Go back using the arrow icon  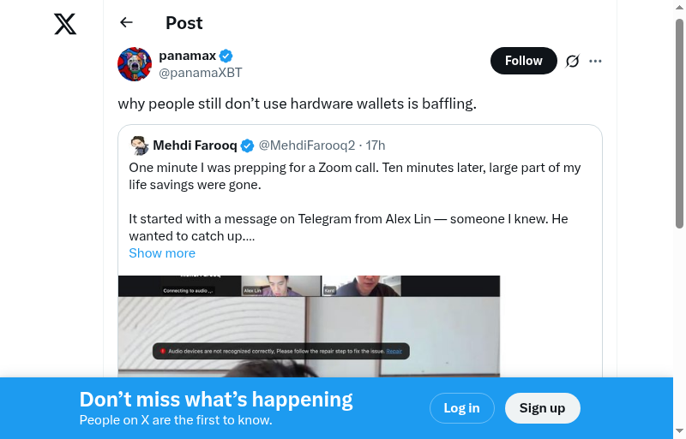click(x=127, y=23)
